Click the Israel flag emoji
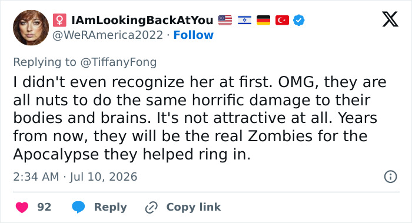412x223 pixels. coord(244,20)
